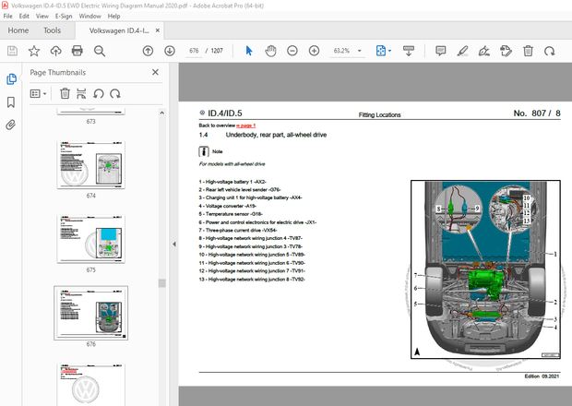Click the Save file icon
The width and height of the screenshot is (572, 406).
[12, 51]
